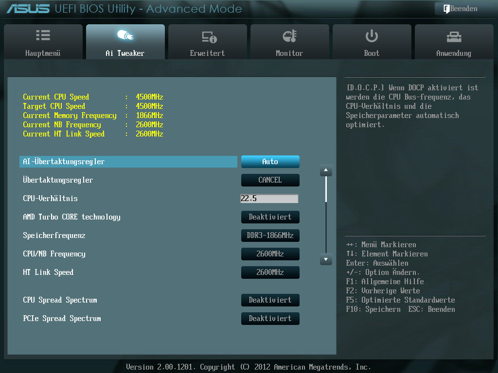This screenshot has height=373, width=498.
Task: Click the Monitor gauge thermometer icon
Action: click(x=290, y=36)
